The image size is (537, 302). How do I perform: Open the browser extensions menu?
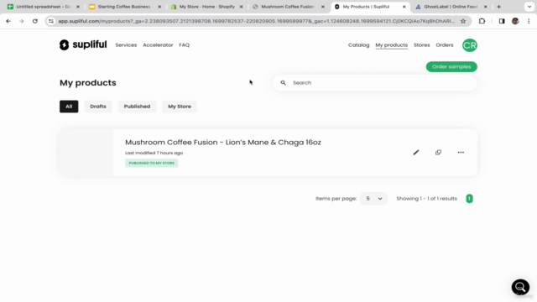point(482,21)
